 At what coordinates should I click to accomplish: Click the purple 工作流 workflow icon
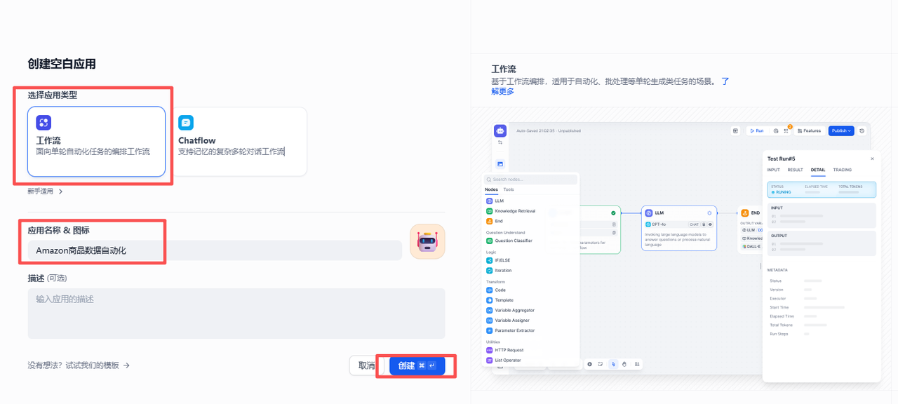pos(43,123)
